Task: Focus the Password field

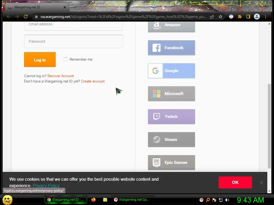Action: coord(73,41)
